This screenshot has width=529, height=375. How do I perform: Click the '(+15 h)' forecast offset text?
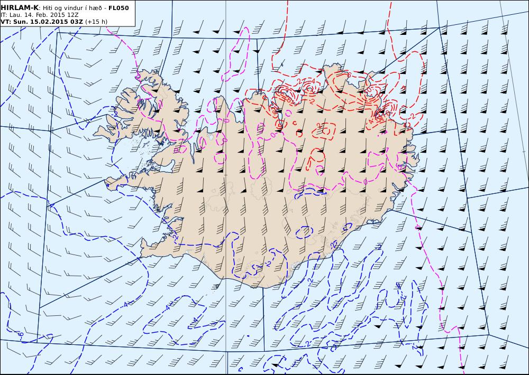click(96, 22)
